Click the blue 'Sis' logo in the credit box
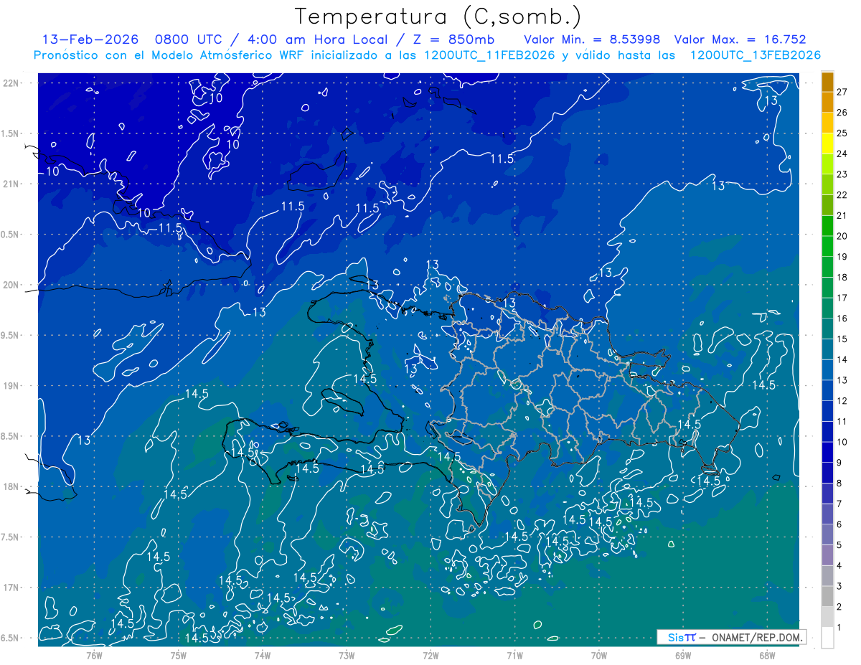Image resolution: width=861 pixels, height=665 pixels. 677,637
